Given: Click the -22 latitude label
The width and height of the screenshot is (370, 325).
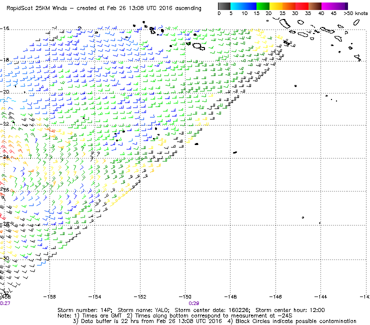Looking at the screenshot, I should [x=4, y=124].
